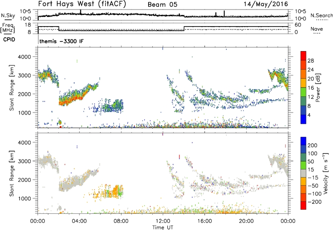Click the velocity scale value "-200"
The image size is (333, 230).
(x=314, y=202)
